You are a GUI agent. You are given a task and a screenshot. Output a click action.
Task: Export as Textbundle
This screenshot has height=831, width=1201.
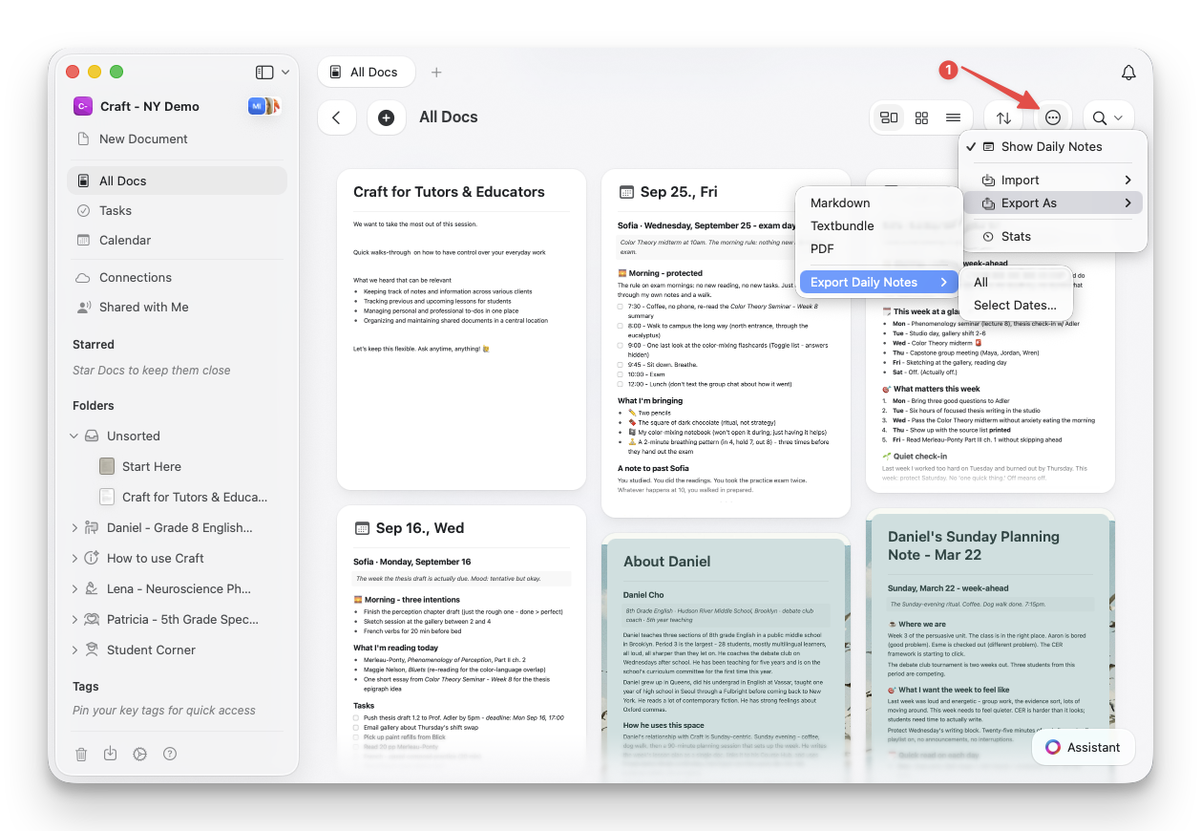click(878, 225)
